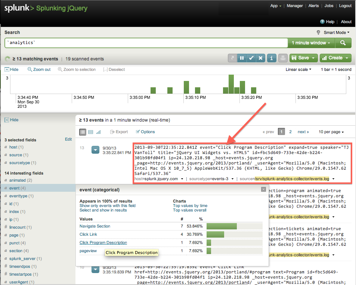
Task: Finalize the search with the checkmark icon
Action: point(251,58)
